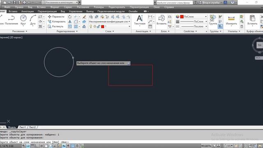
Task: Click the ViewCube top face
Action: coord(260,45)
